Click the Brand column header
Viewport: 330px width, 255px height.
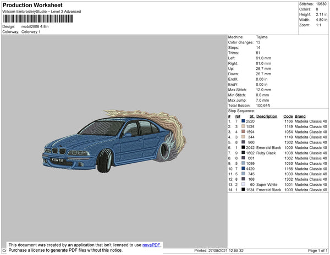pos(300,117)
